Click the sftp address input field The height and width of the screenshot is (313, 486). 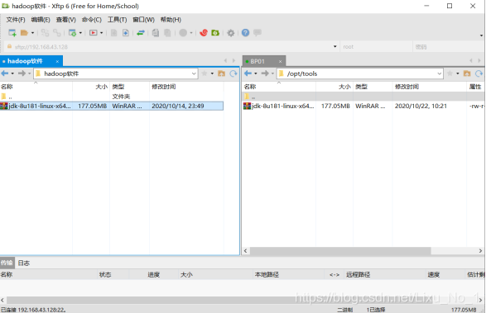point(172,47)
